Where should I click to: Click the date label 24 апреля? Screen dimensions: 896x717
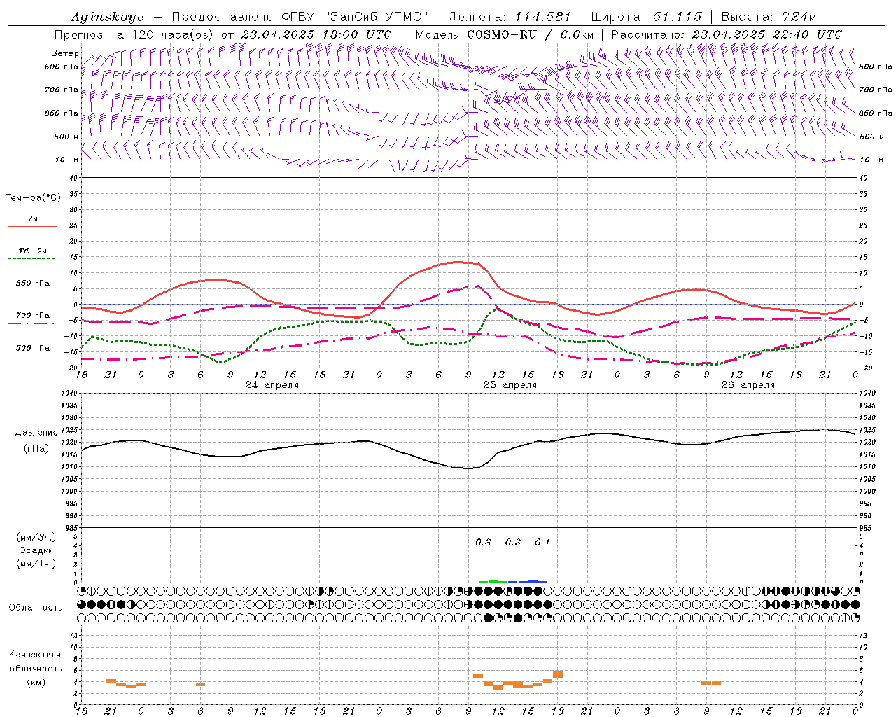[x=272, y=385]
